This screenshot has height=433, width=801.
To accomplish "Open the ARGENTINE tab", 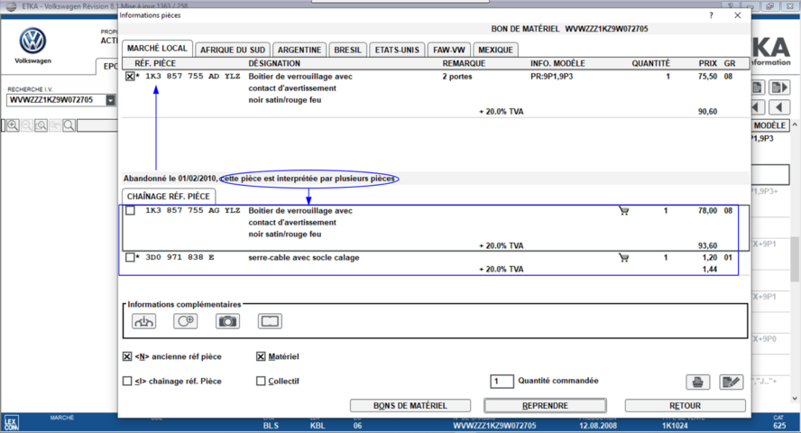I will pos(299,50).
